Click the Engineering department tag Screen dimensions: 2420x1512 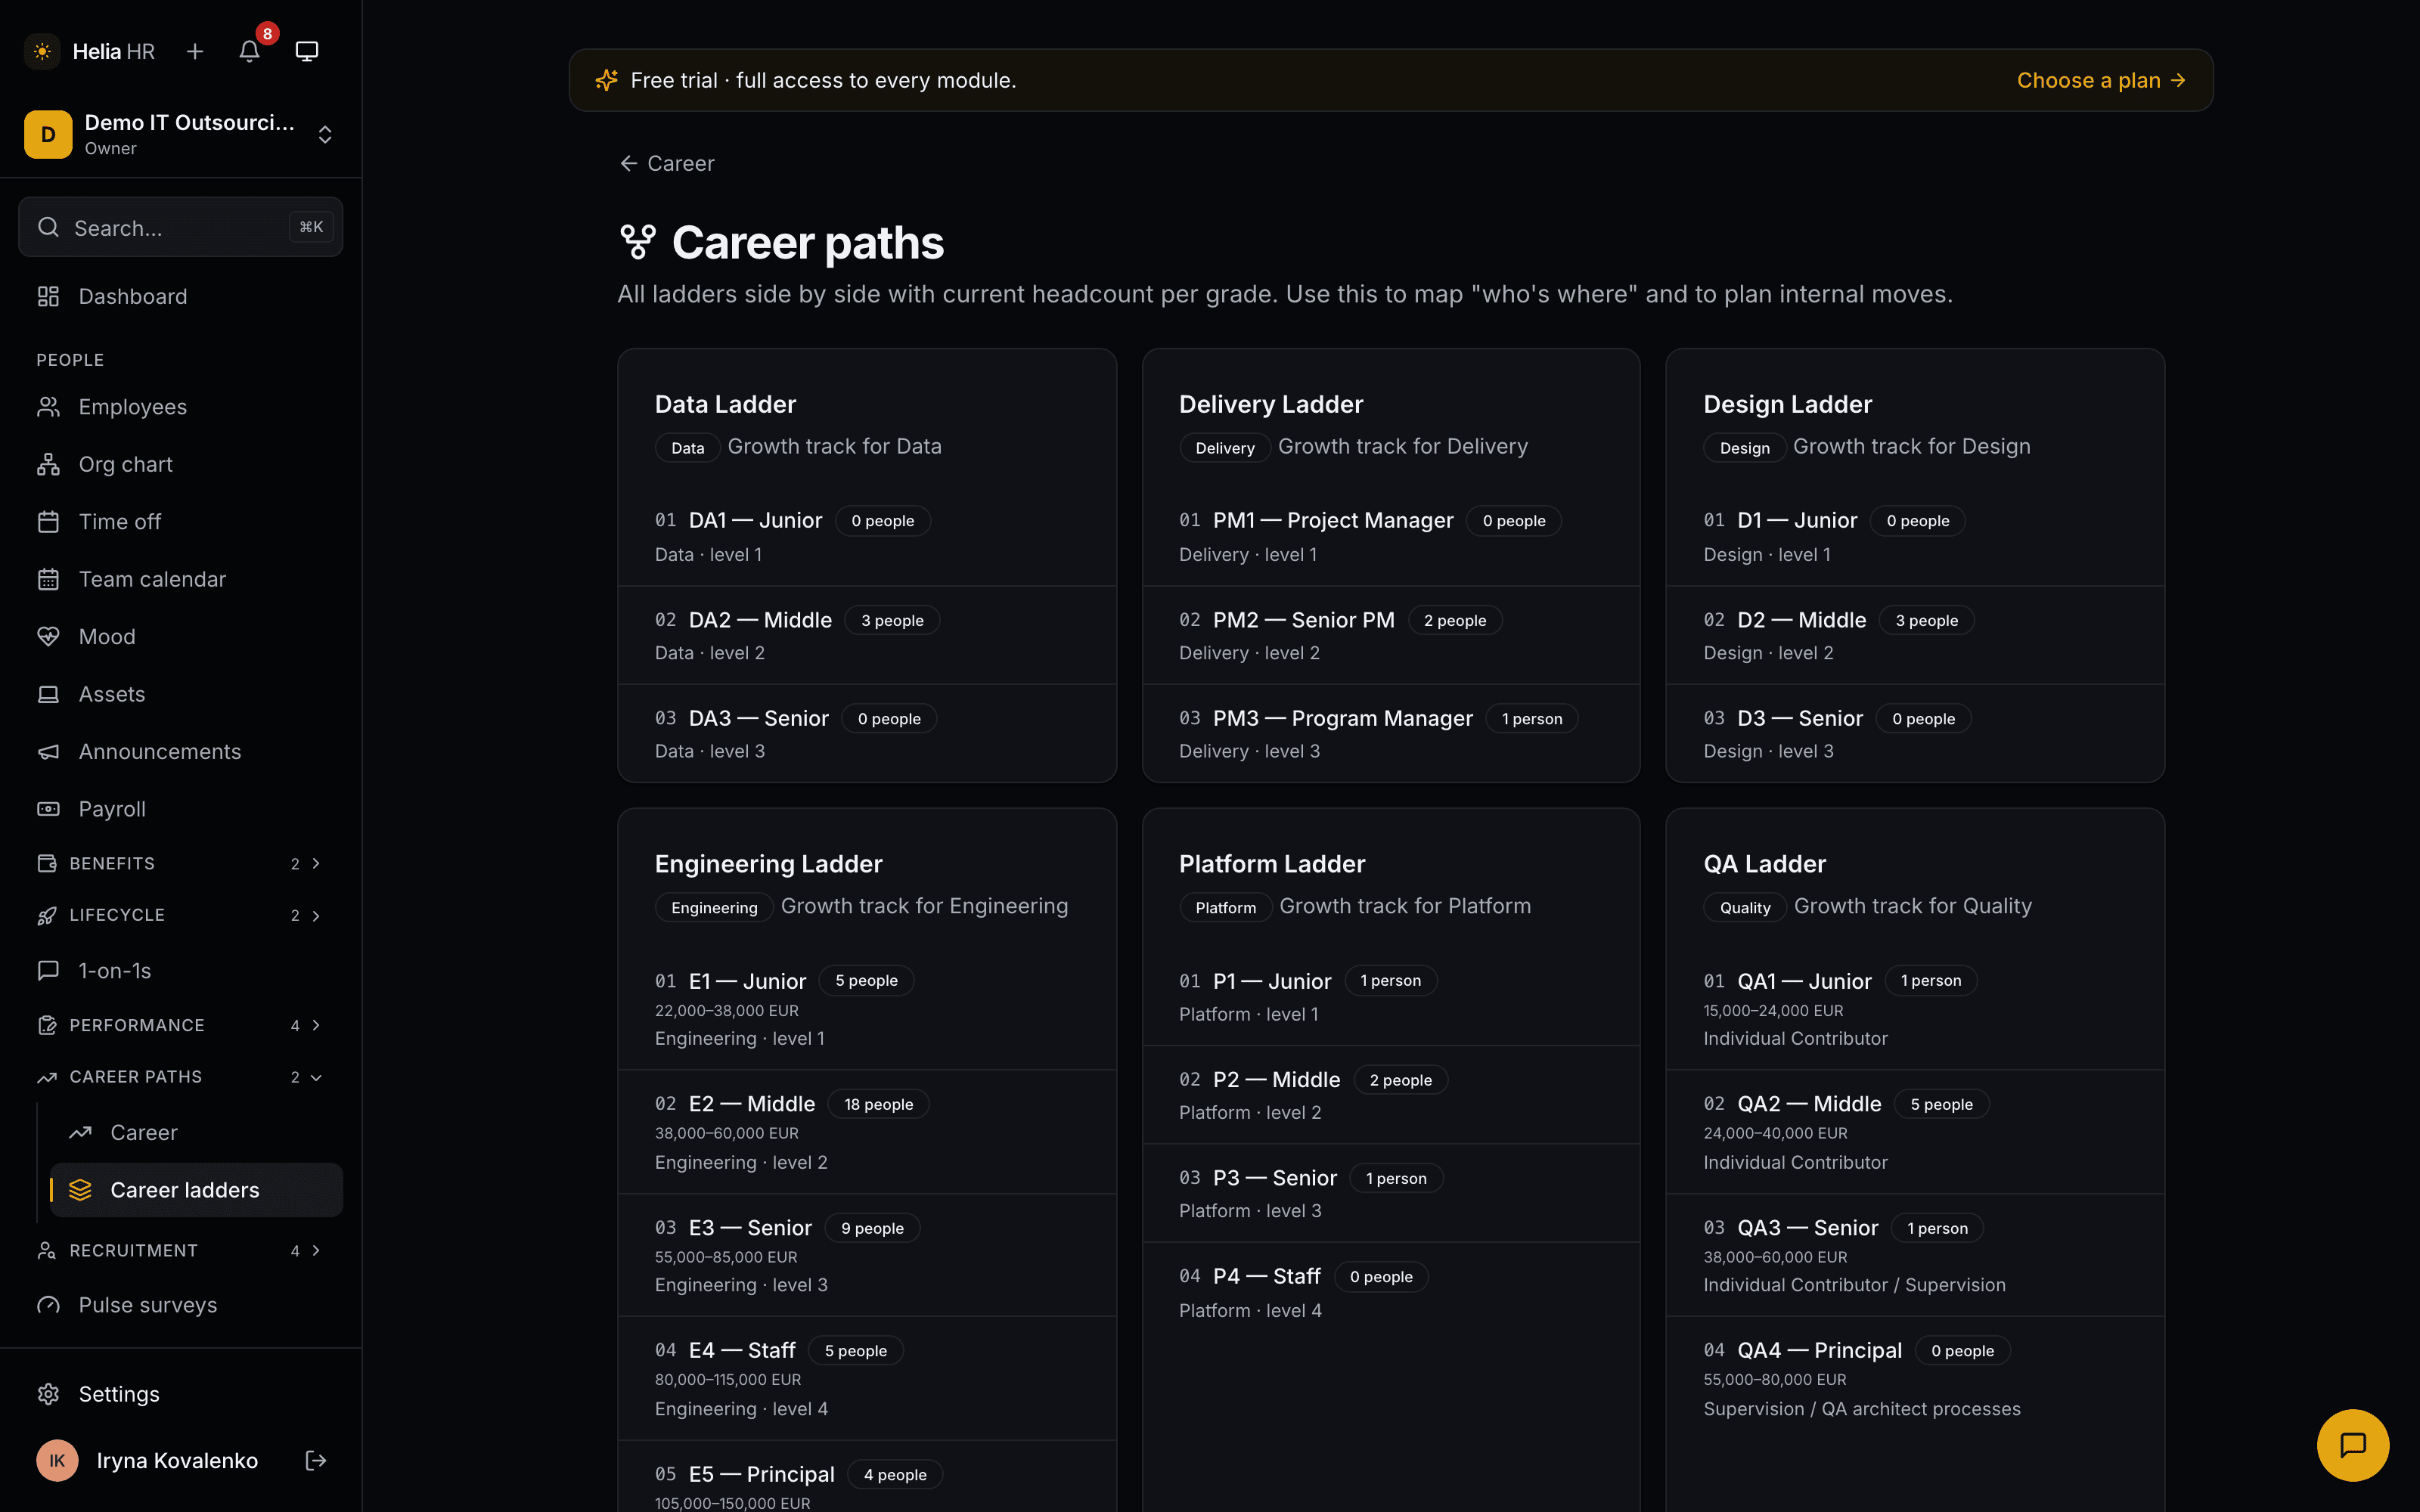pyautogui.click(x=714, y=907)
